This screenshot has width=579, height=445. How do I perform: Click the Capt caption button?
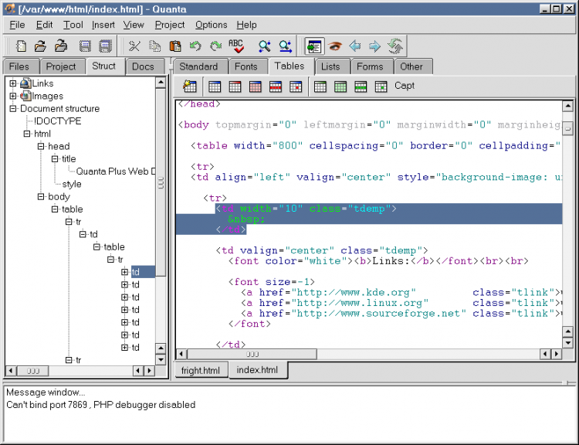pyautogui.click(x=405, y=86)
